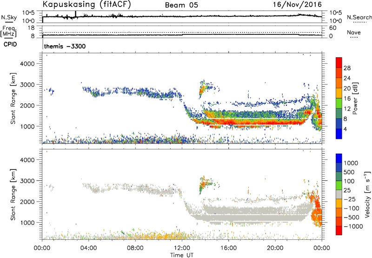
Task: Click the "28" label on Power colorbar
Action: tap(347, 68)
